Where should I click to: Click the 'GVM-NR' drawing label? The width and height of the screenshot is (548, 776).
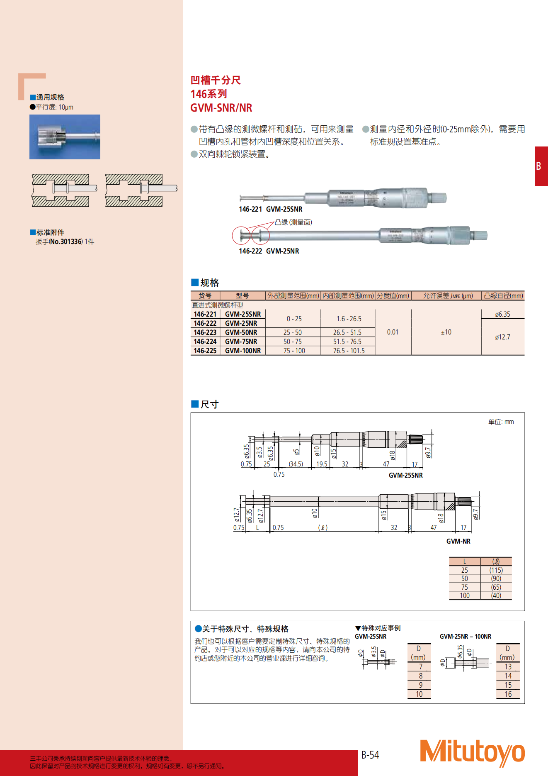pos(458,541)
